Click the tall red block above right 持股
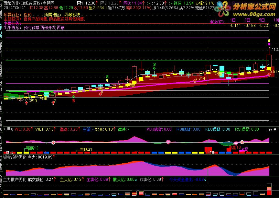Screen dimensions: 279x198 pyautogui.click(x=208, y=149)
